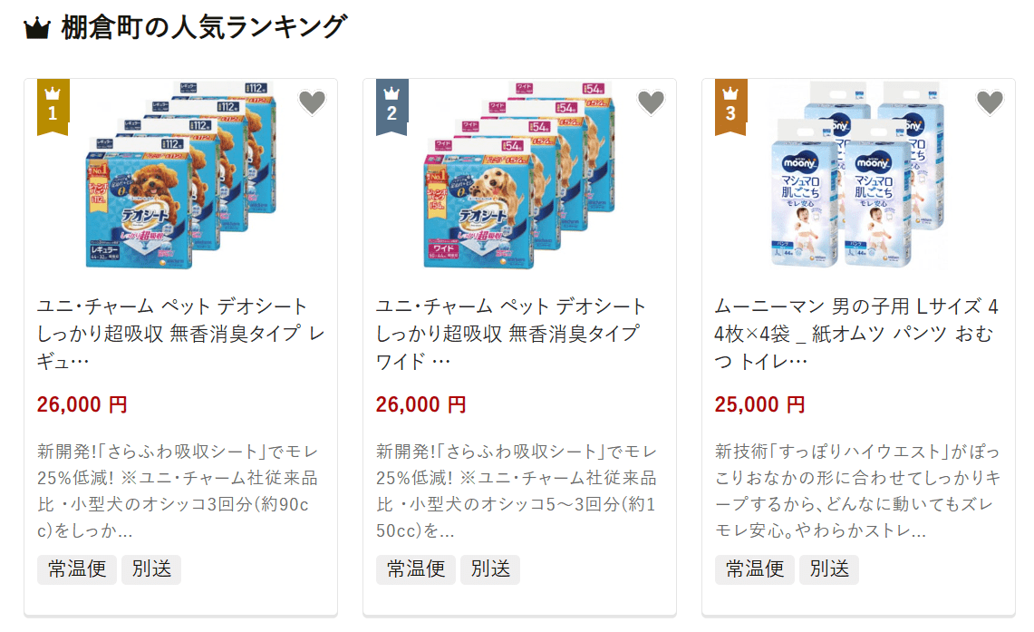This screenshot has width=1034, height=632.
Task: Toggle heart on rank 2 Wide Deo Sheet
Action: click(x=651, y=102)
